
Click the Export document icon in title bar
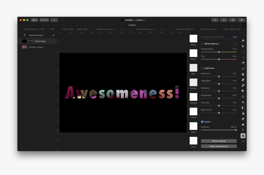pyautogui.click(x=224, y=20)
